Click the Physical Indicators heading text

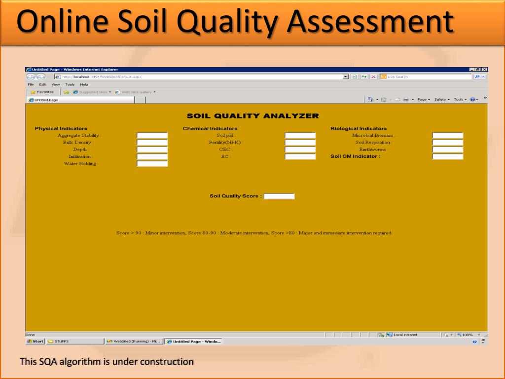pos(61,129)
